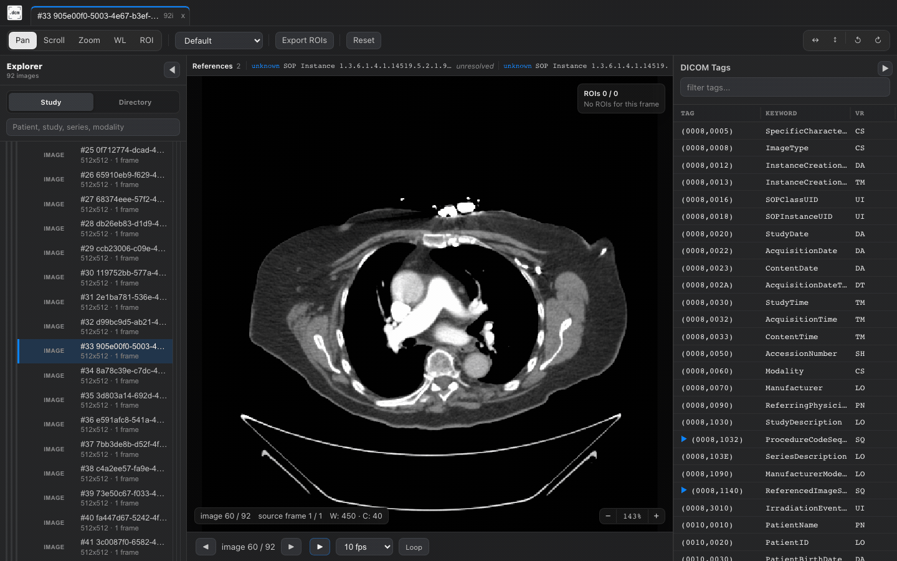Click the ImageType tag row
The height and width of the screenshot is (561, 897).
(x=785, y=148)
